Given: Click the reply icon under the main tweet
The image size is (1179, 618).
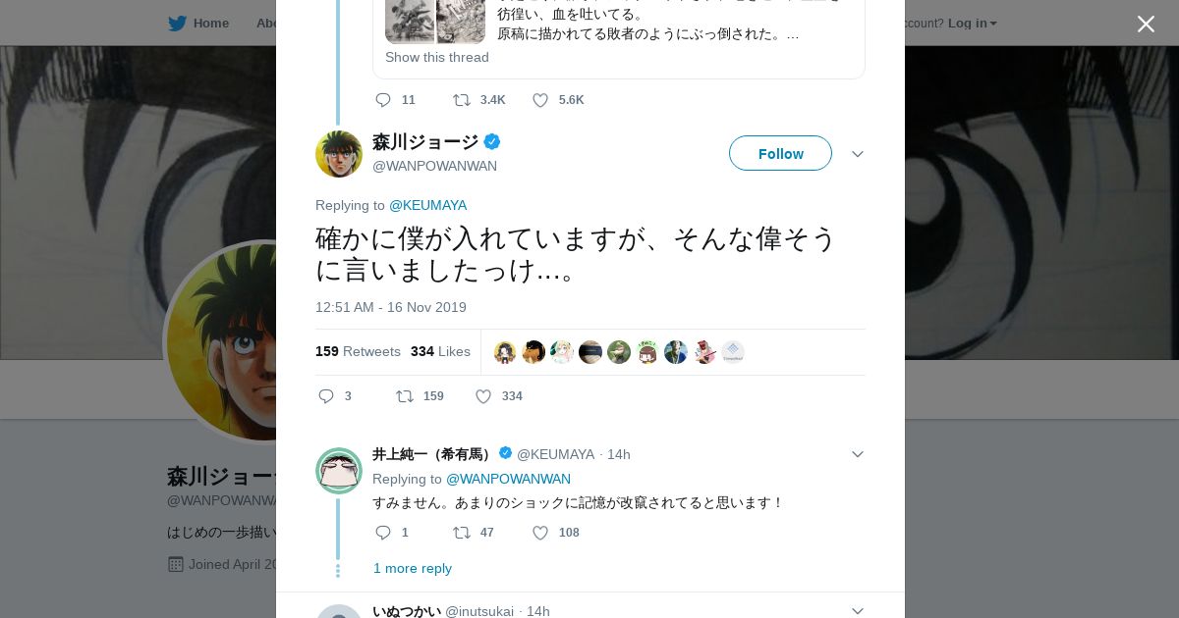Looking at the screenshot, I should (x=326, y=396).
